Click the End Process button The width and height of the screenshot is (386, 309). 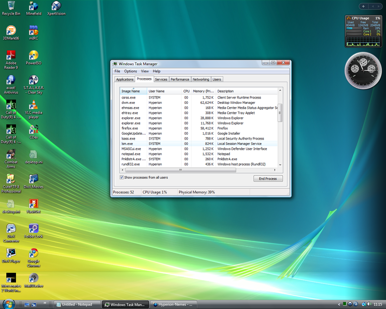click(x=268, y=179)
